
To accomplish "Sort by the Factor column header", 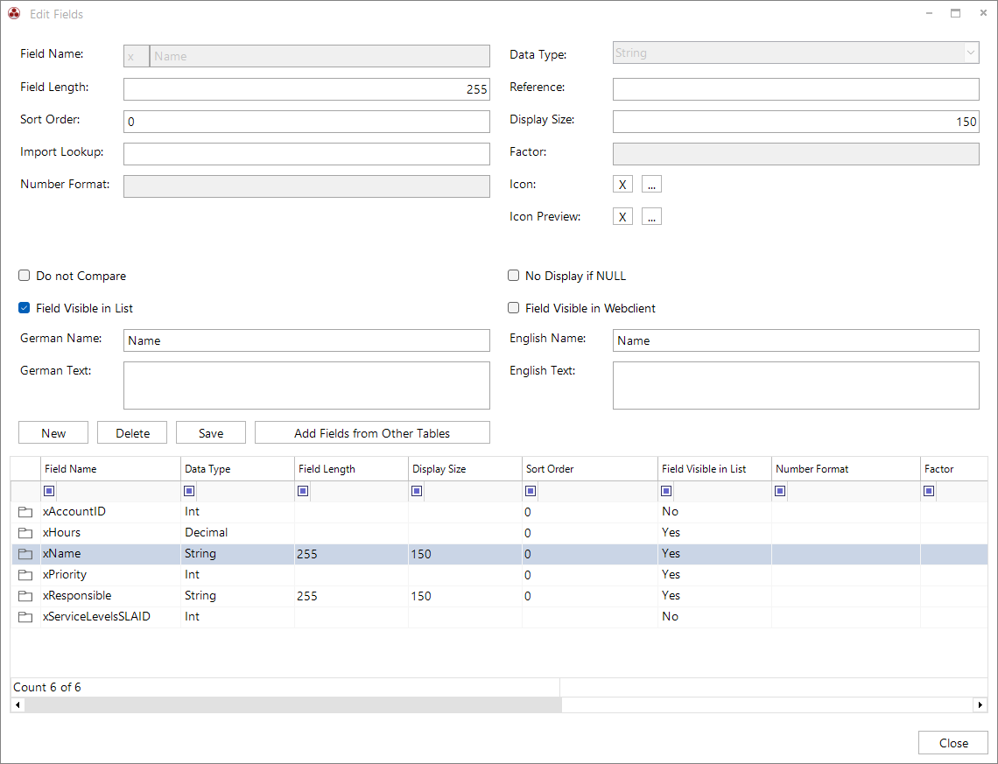I will coord(954,469).
